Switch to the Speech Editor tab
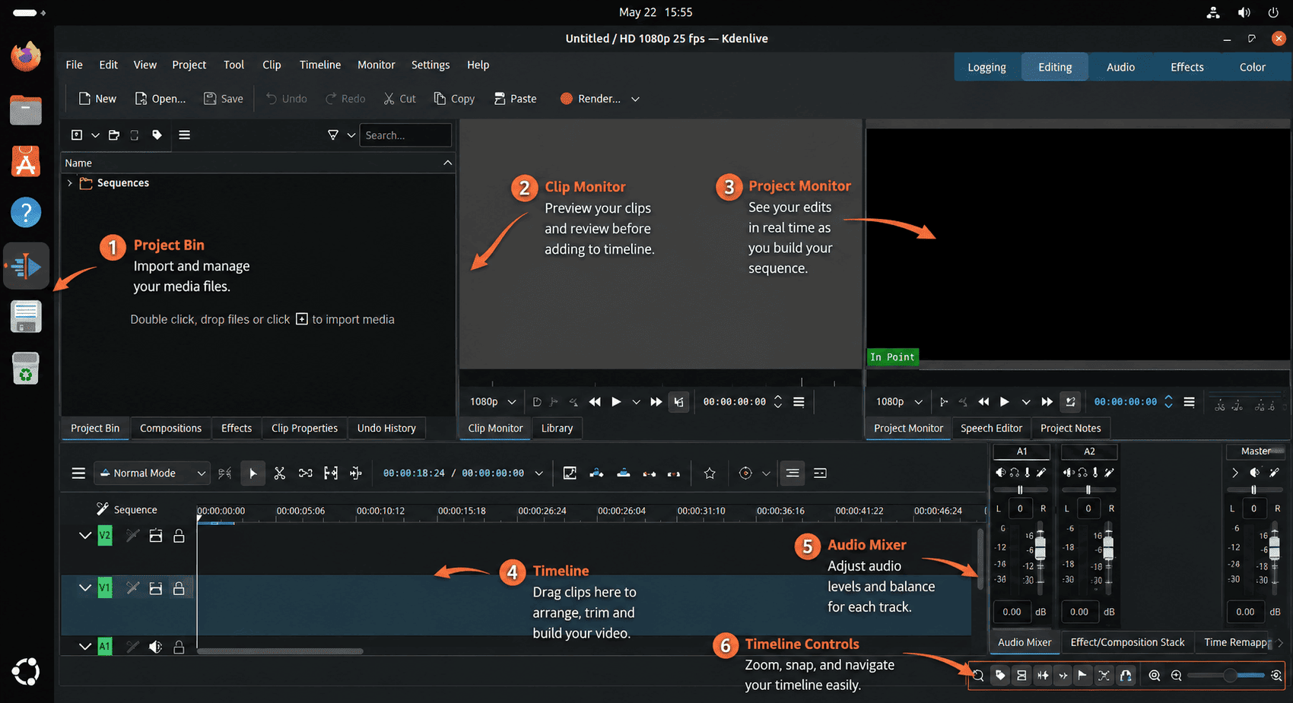This screenshot has height=703, width=1293. [x=991, y=428]
